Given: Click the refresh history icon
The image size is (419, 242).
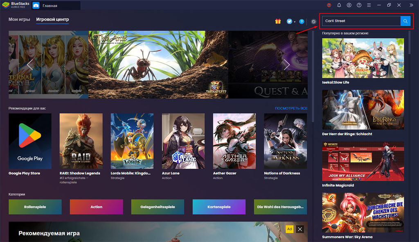Looking at the screenshot, I should 313,22.
